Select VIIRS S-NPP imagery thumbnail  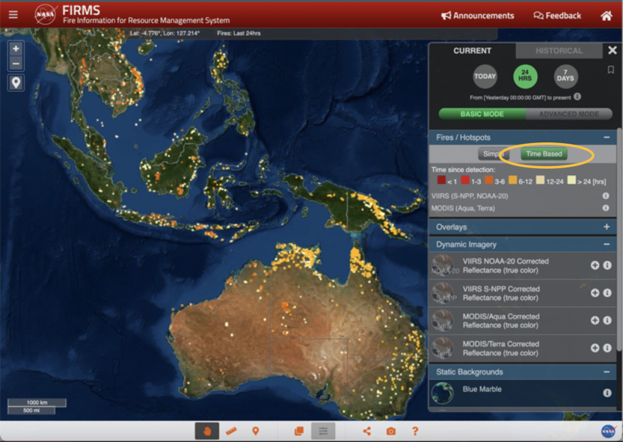click(443, 293)
